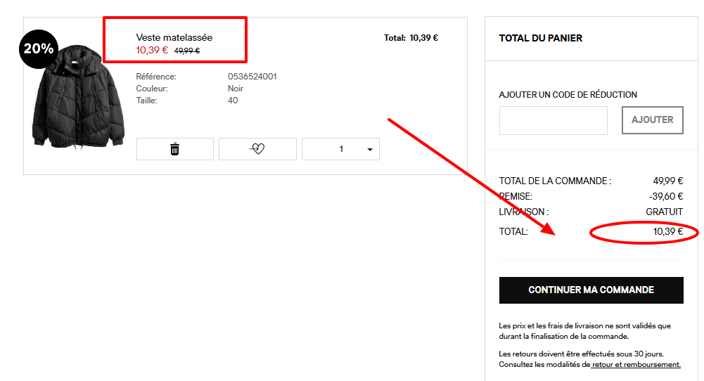The width and height of the screenshot is (704, 381).
Task: Click the red sale price 10,39 €
Action: point(152,50)
